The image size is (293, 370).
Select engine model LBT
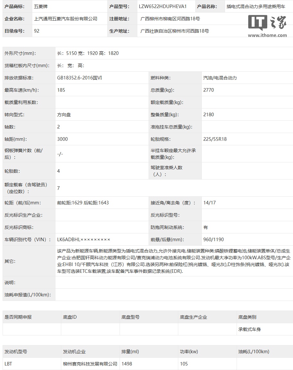[x=8, y=364]
